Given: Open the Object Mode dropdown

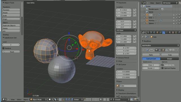Looking at the screenshot, I should [x=38, y=99].
